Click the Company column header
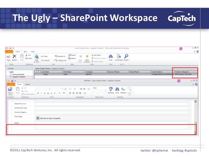Screen dimensions: 209x157 (96, 72)
